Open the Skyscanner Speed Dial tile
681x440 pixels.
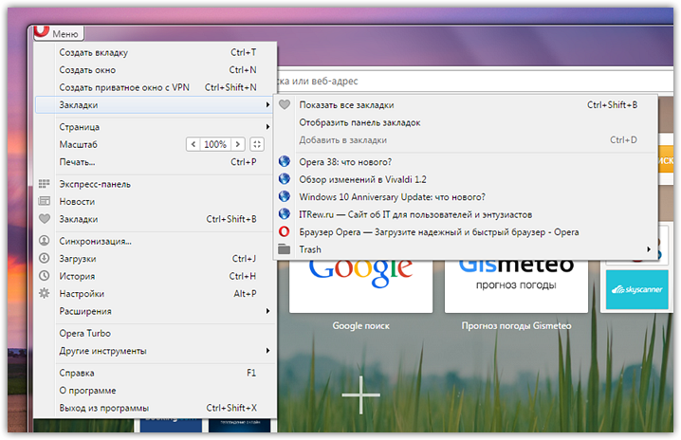coord(636,289)
